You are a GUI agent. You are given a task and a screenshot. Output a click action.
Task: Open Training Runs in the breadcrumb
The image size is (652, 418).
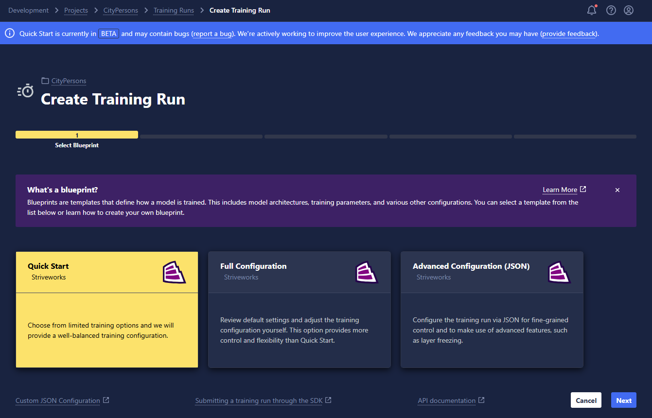click(x=174, y=10)
